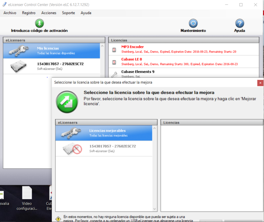
Task: Click the blue Ayuda question mark icon
Action: 240,23
